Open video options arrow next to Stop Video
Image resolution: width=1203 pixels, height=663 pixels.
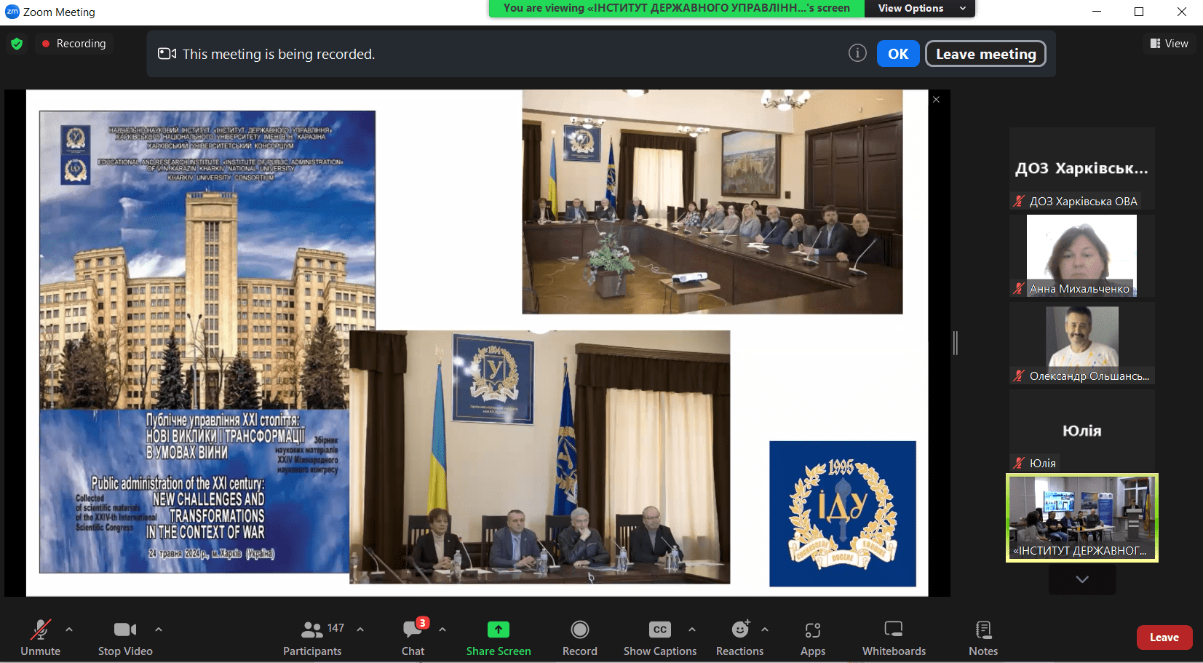pos(159,630)
